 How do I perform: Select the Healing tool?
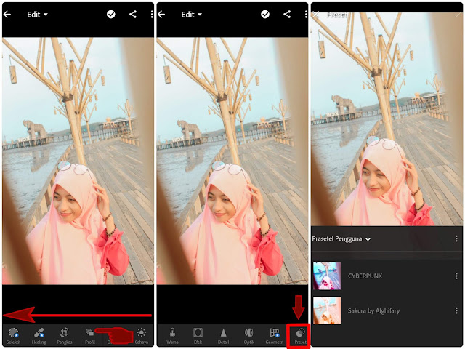point(39,336)
